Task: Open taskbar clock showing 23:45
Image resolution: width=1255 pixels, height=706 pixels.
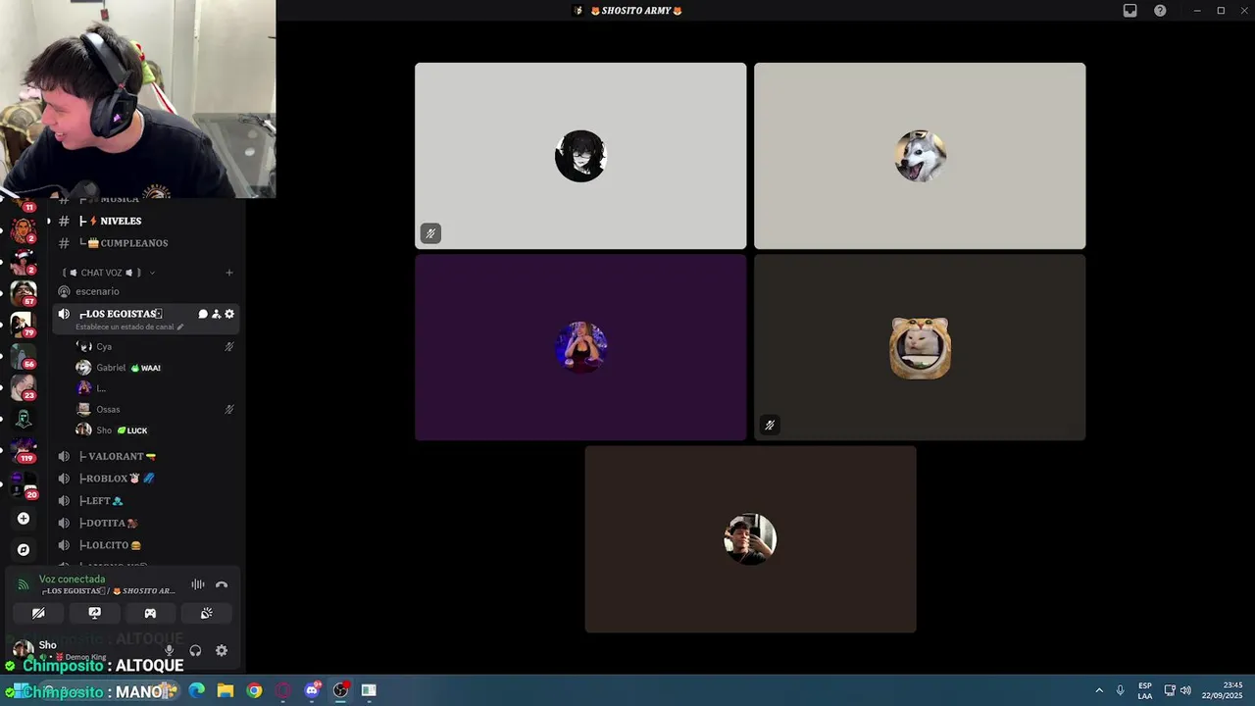Action: click(x=1222, y=690)
